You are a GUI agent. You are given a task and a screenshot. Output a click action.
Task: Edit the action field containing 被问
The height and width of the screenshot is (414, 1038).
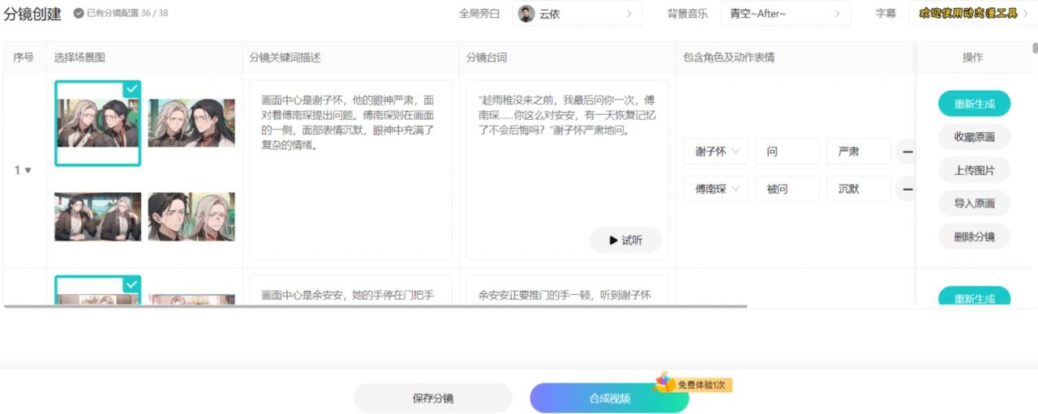(x=787, y=189)
